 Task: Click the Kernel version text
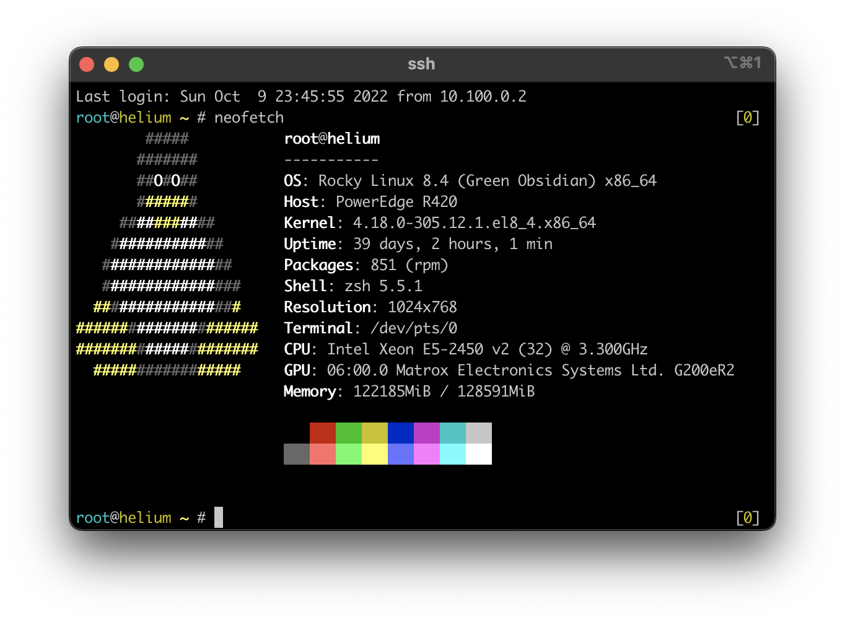pyautogui.click(x=474, y=223)
